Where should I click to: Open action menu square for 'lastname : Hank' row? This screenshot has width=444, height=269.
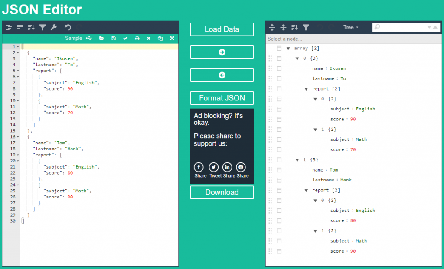point(279,180)
